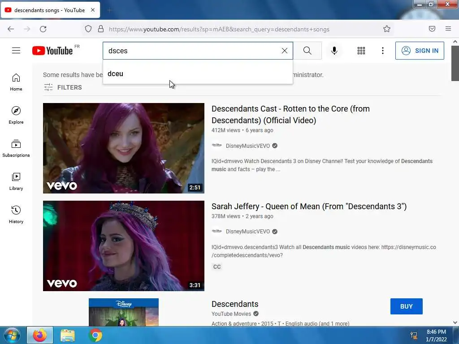Play the Rotten to the Core thumbnail
Image resolution: width=459 pixels, height=344 pixels.
coord(124,148)
